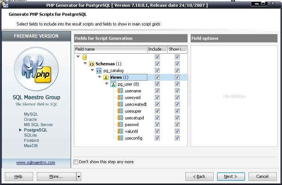Toggle Include checkbox for useconfig

pos(157,138)
